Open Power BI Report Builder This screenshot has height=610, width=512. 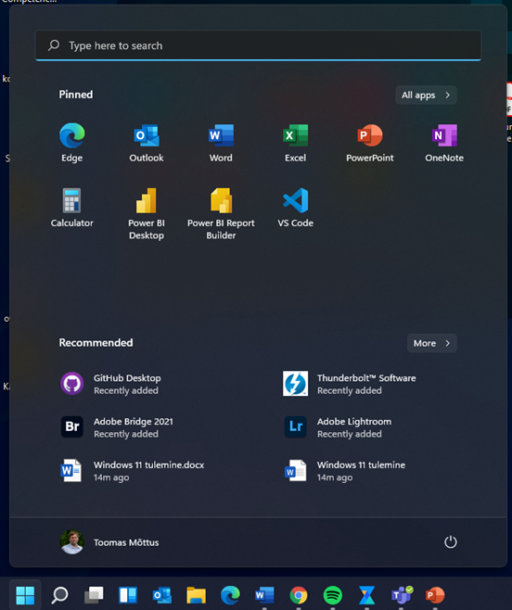coord(221,214)
